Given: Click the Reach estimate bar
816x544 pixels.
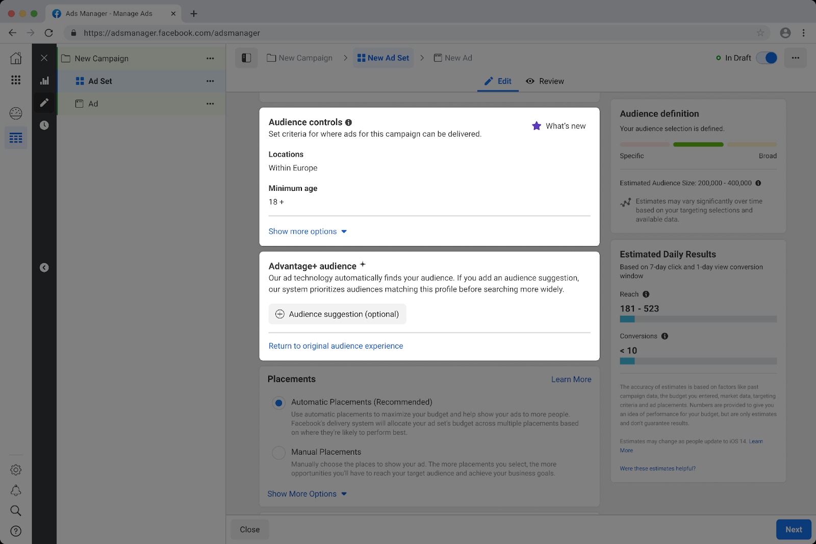Looking at the screenshot, I should tap(698, 319).
